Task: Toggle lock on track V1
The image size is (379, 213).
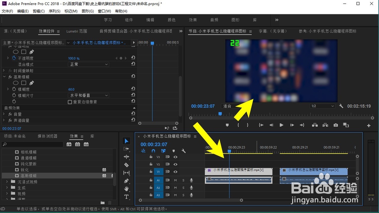Action: tap(151, 171)
